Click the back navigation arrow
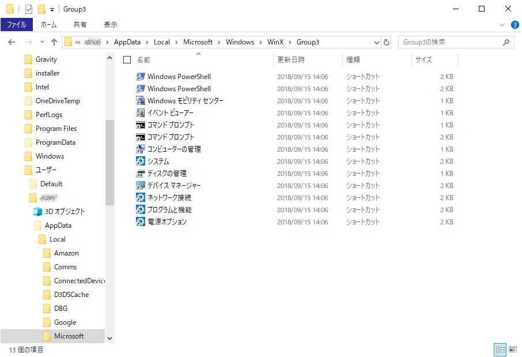This screenshot has width=522, height=357. tap(12, 42)
